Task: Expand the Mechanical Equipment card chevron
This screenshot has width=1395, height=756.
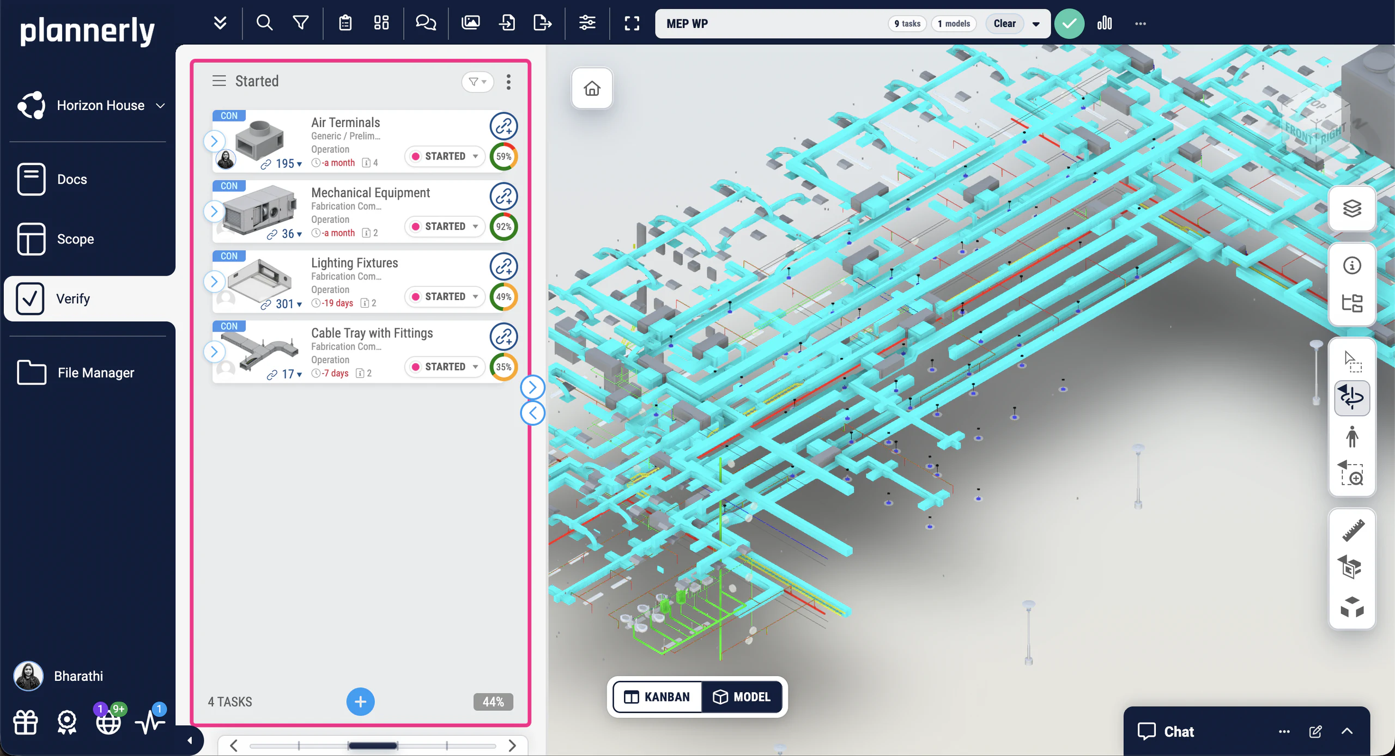Action: tap(214, 211)
